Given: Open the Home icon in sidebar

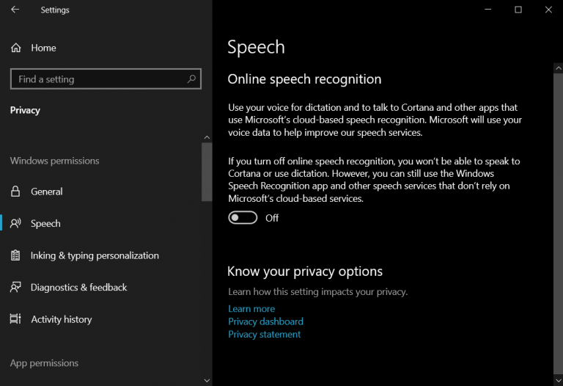Looking at the screenshot, I should pyautogui.click(x=16, y=48).
